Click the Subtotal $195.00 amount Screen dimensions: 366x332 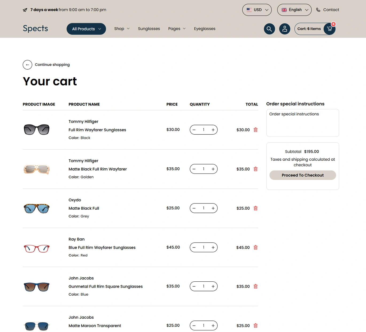coord(312,152)
